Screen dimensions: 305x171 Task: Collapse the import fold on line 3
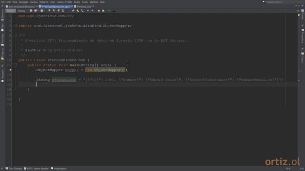tap(15, 25)
